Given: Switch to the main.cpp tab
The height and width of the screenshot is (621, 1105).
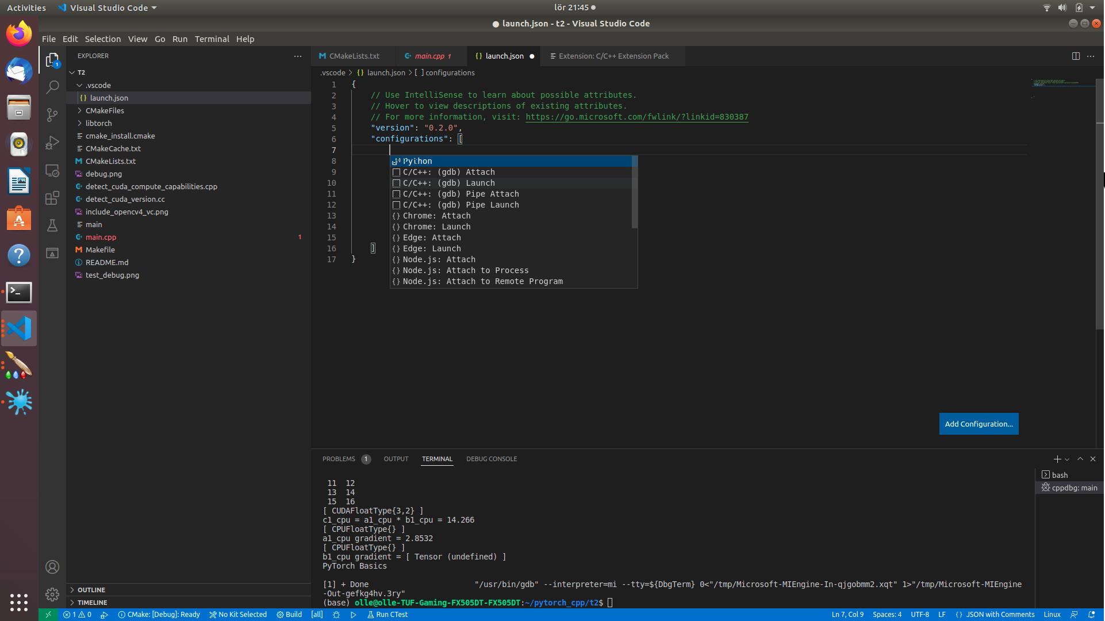Looking at the screenshot, I should 429,56.
